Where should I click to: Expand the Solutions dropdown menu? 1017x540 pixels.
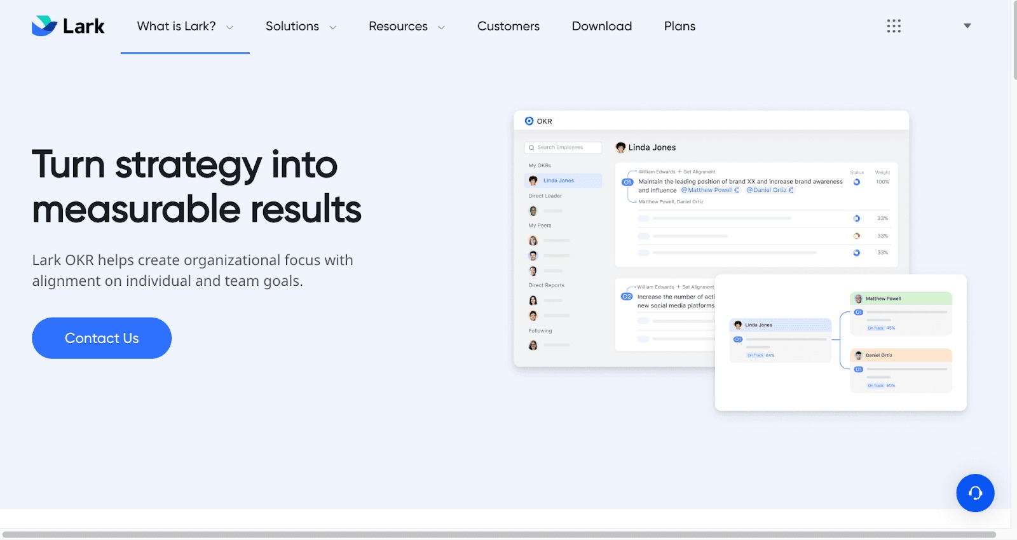coord(301,26)
